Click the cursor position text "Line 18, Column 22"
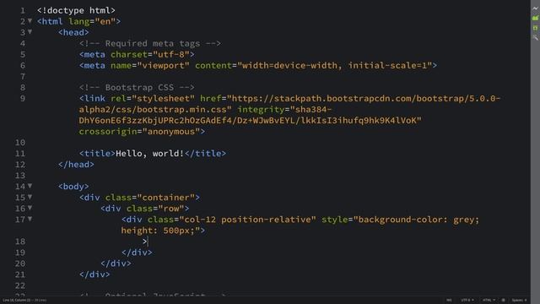 point(17,301)
